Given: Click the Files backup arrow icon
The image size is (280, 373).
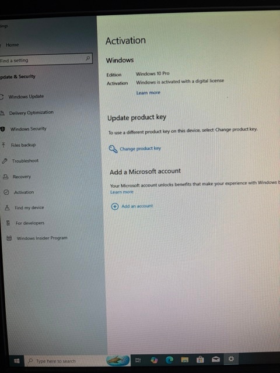Looking at the screenshot, I should click(x=3, y=145).
